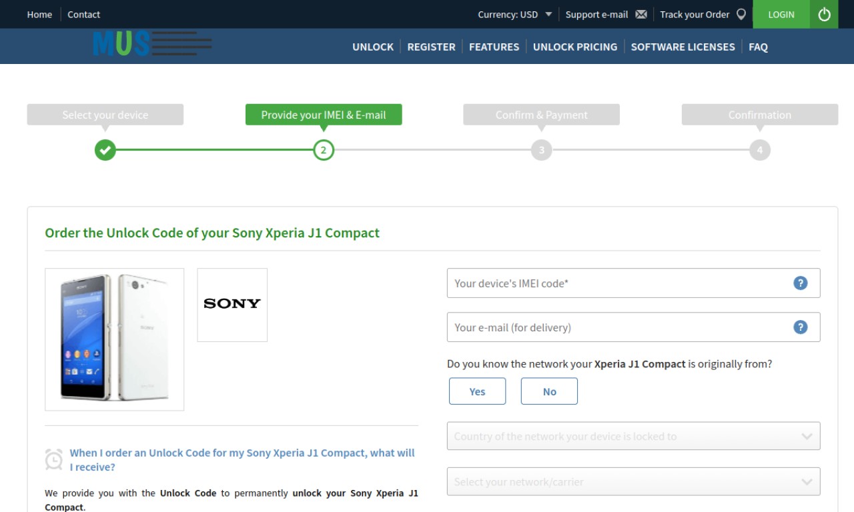Open the SOFTWARE LICENSES menu item

coord(683,47)
